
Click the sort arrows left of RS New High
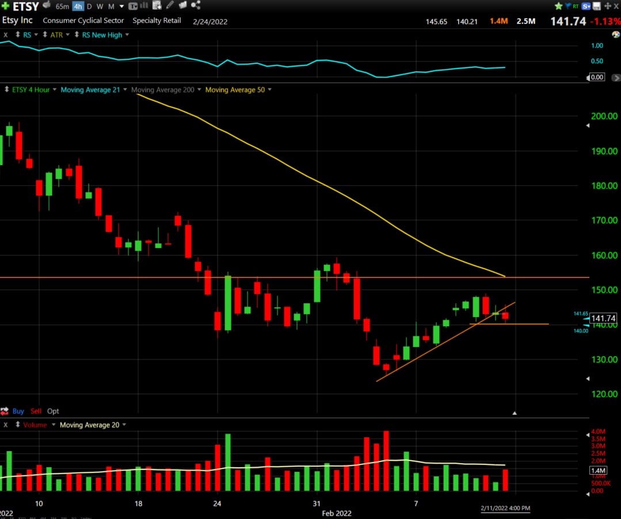pos(77,35)
